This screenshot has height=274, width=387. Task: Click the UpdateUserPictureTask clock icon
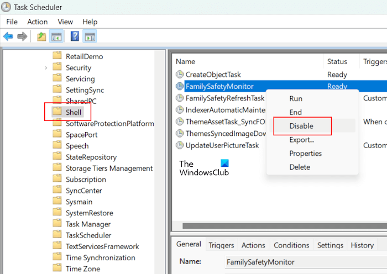point(180,145)
